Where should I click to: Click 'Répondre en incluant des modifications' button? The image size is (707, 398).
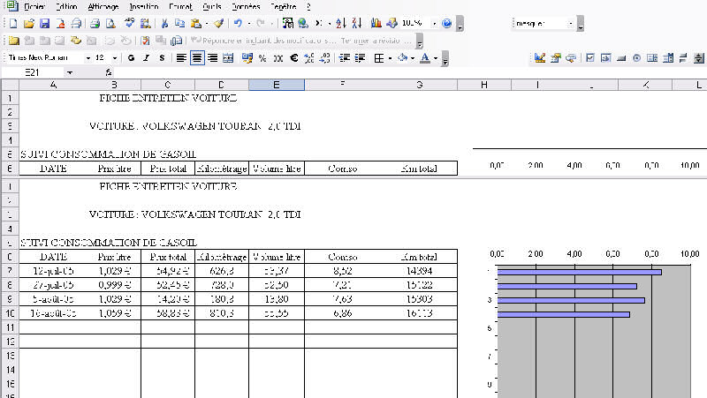263,41
